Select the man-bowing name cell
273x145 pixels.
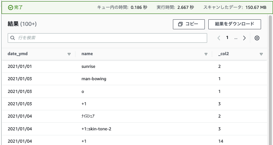pos(94,79)
